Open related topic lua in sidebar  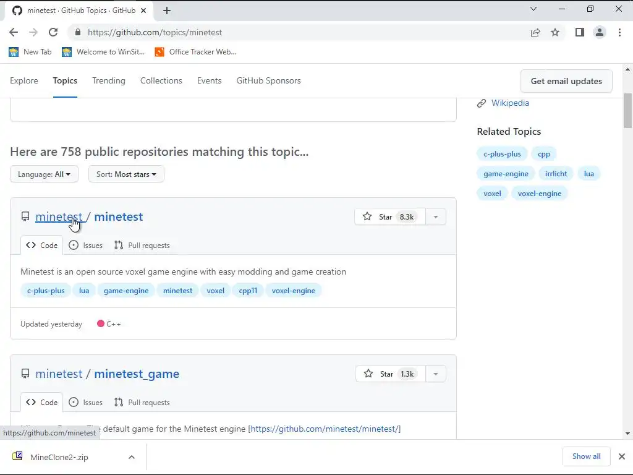click(588, 174)
